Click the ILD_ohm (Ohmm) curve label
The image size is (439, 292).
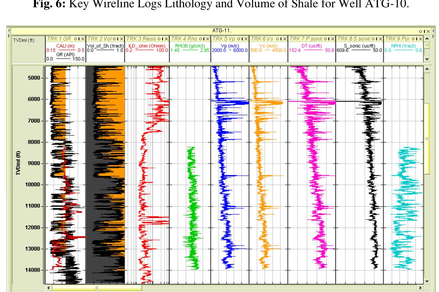(147, 45)
